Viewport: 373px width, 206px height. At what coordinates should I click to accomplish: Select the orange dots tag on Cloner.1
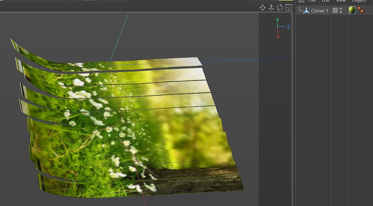click(361, 10)
